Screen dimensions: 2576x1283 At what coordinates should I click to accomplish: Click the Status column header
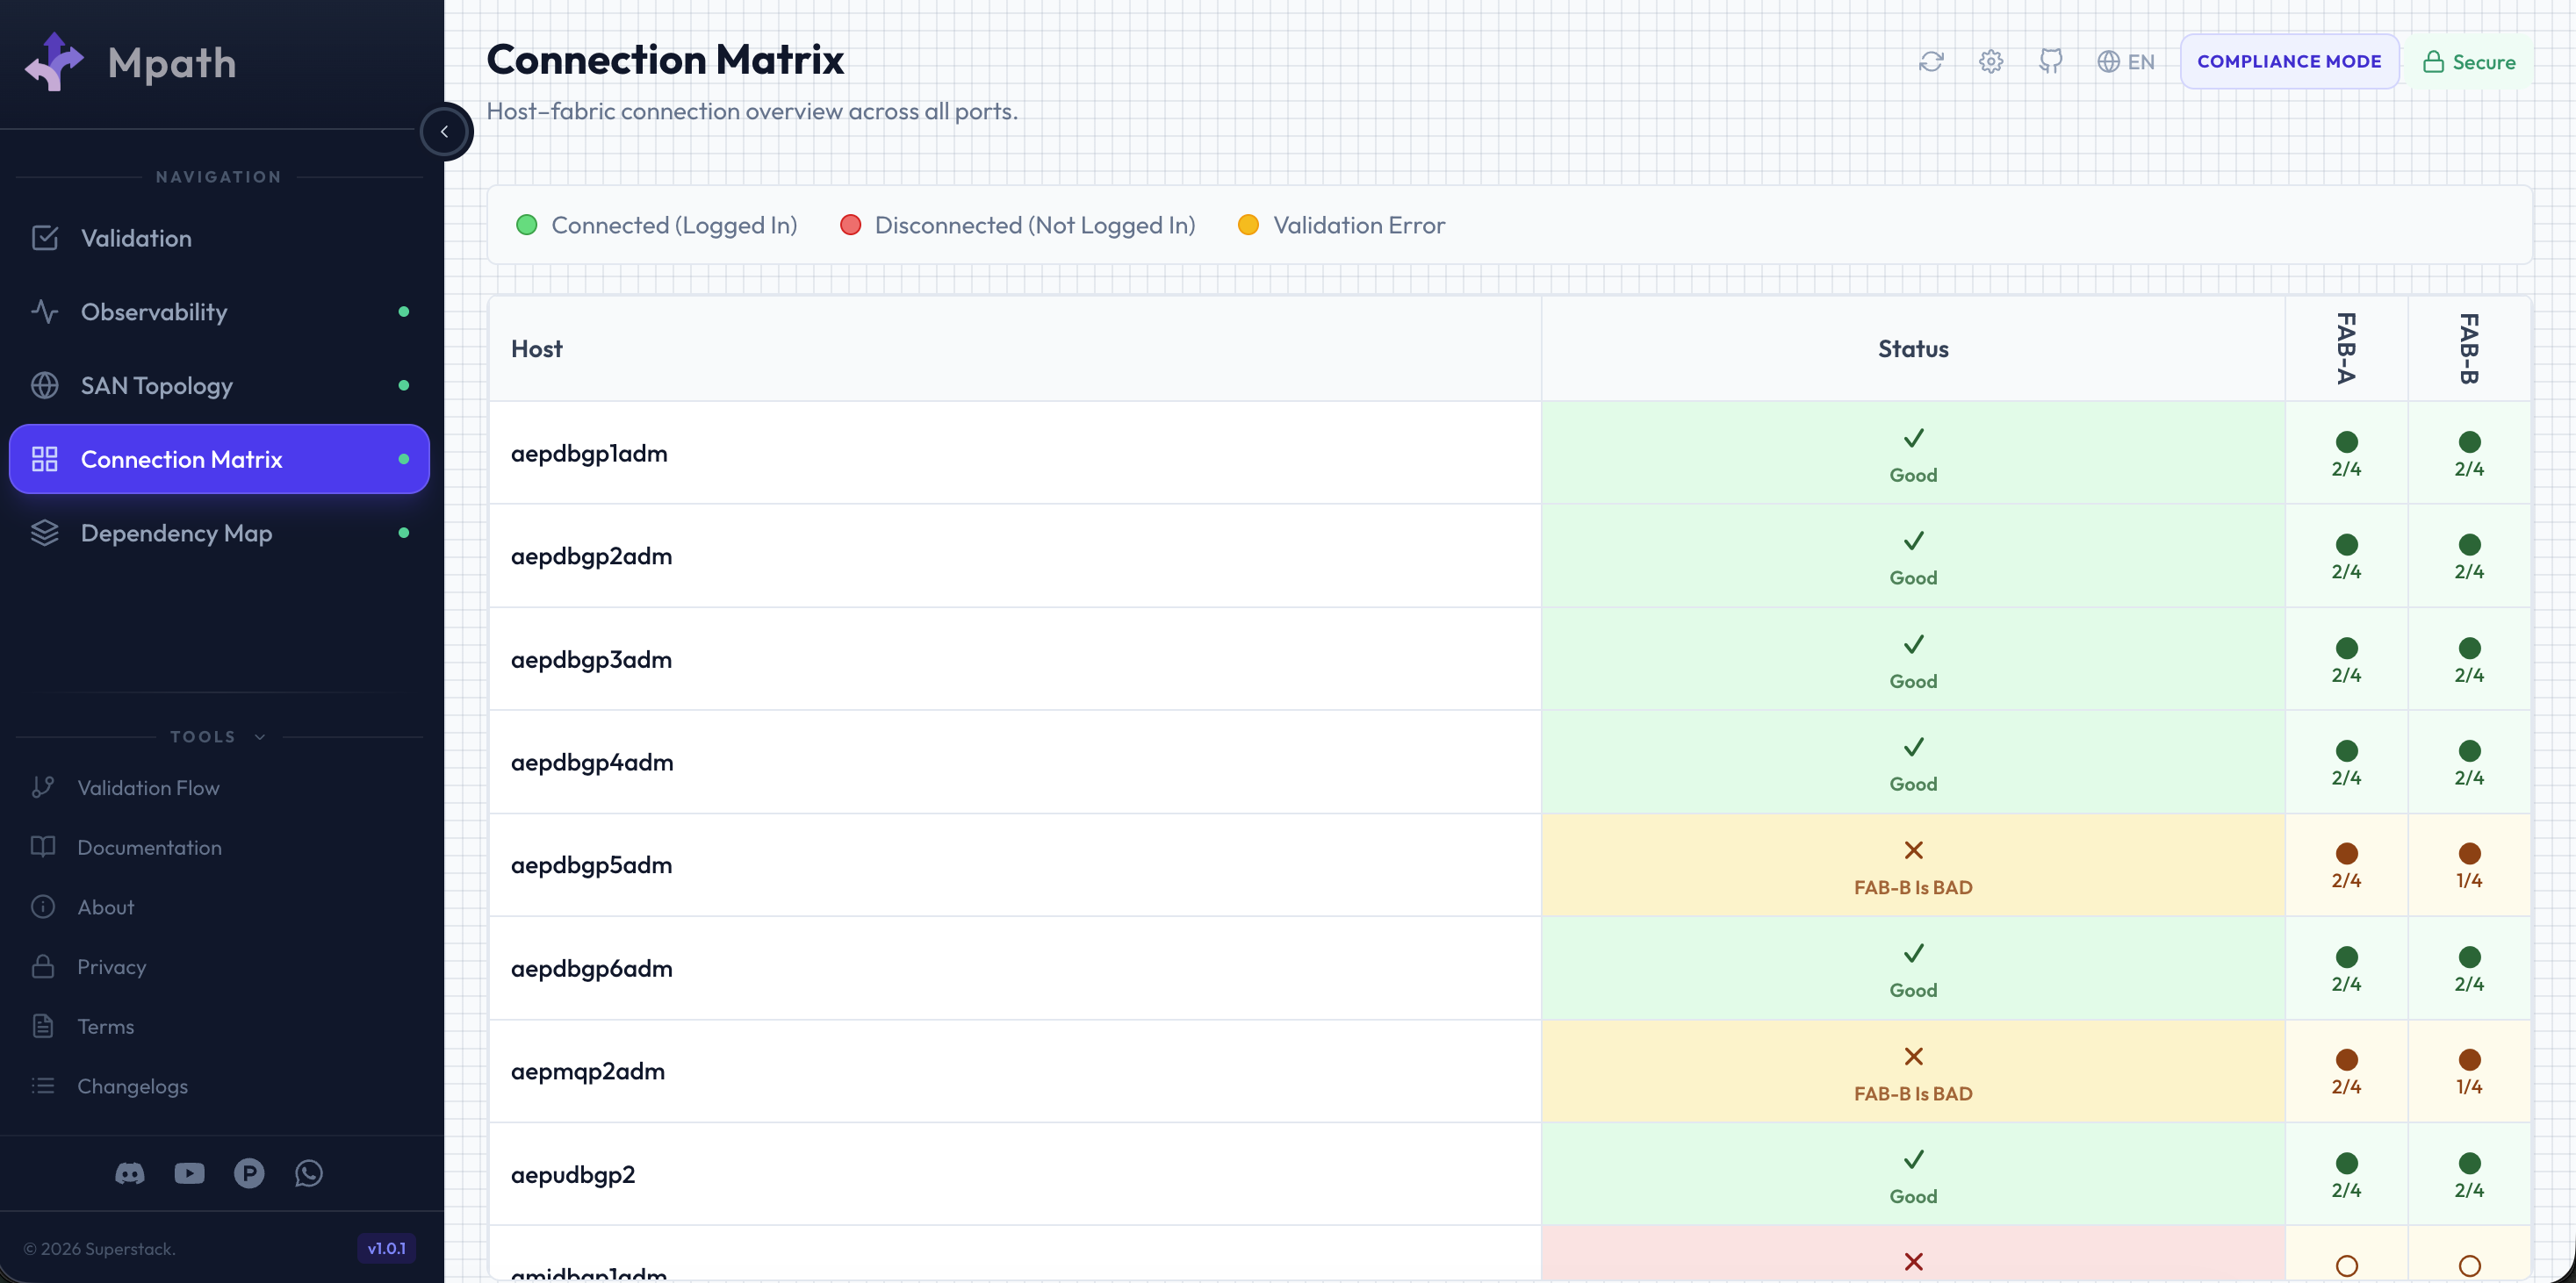coord(1913,348)
